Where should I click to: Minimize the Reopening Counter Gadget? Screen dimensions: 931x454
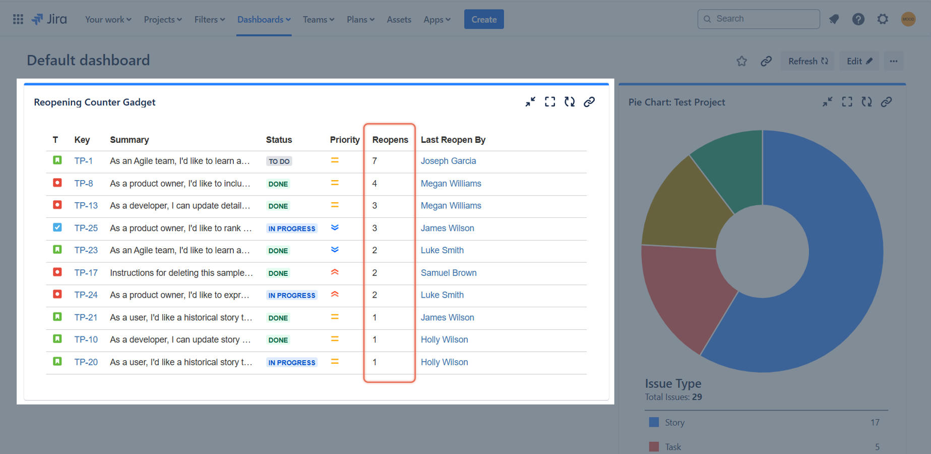click(530, 102)
